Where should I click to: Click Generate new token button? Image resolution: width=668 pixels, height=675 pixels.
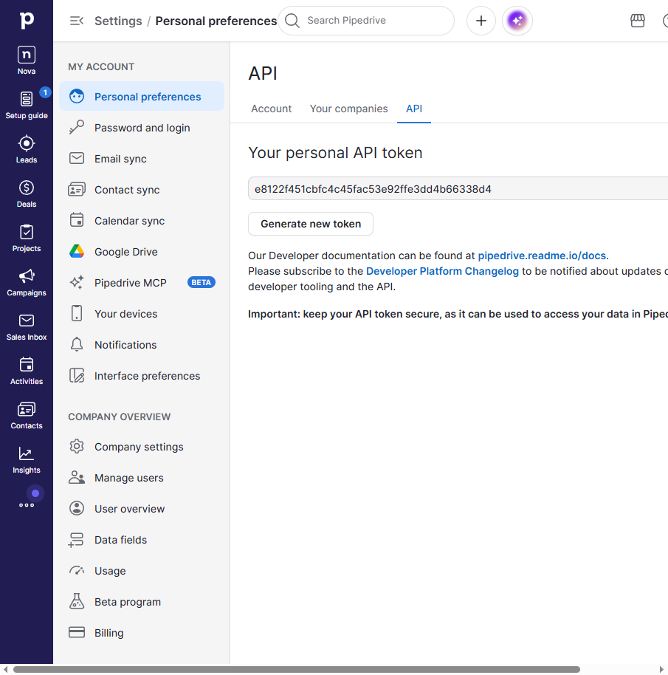coord(311,224)
